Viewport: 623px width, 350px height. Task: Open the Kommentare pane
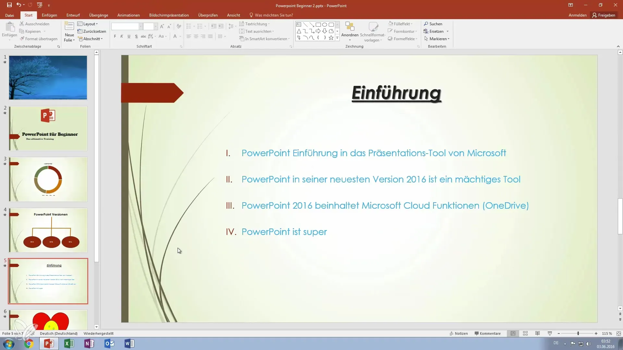(487, 333)
